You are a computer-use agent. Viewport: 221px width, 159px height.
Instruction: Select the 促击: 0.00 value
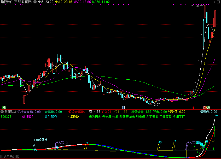click(160, 112)
